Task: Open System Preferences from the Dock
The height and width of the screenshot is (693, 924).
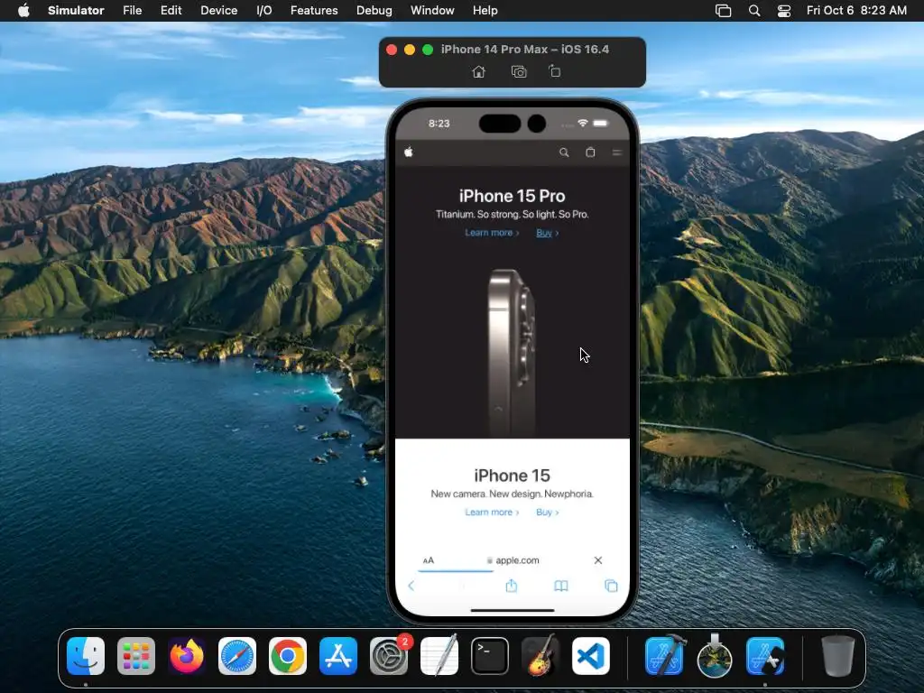Action: coord(389,656)
